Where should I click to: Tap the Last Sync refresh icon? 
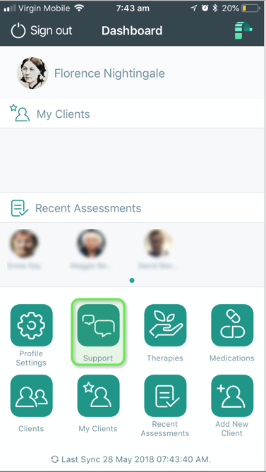(x=55, y=459)
